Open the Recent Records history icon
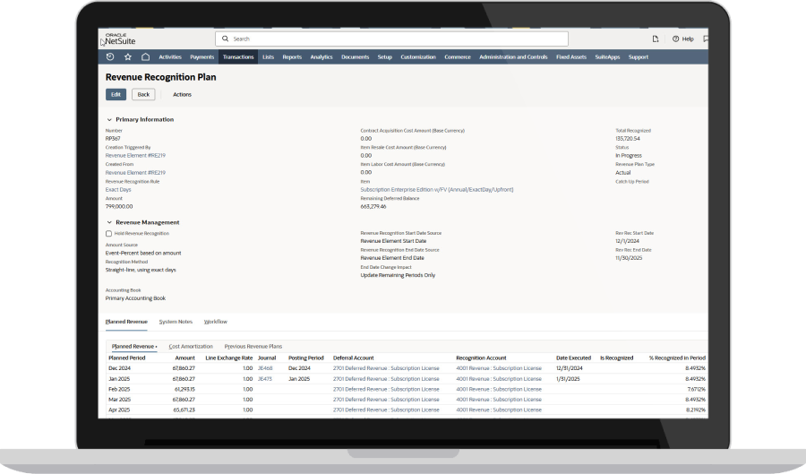Image resolution: width=806 pixels, height=474 pixels. tap(110, 57)
